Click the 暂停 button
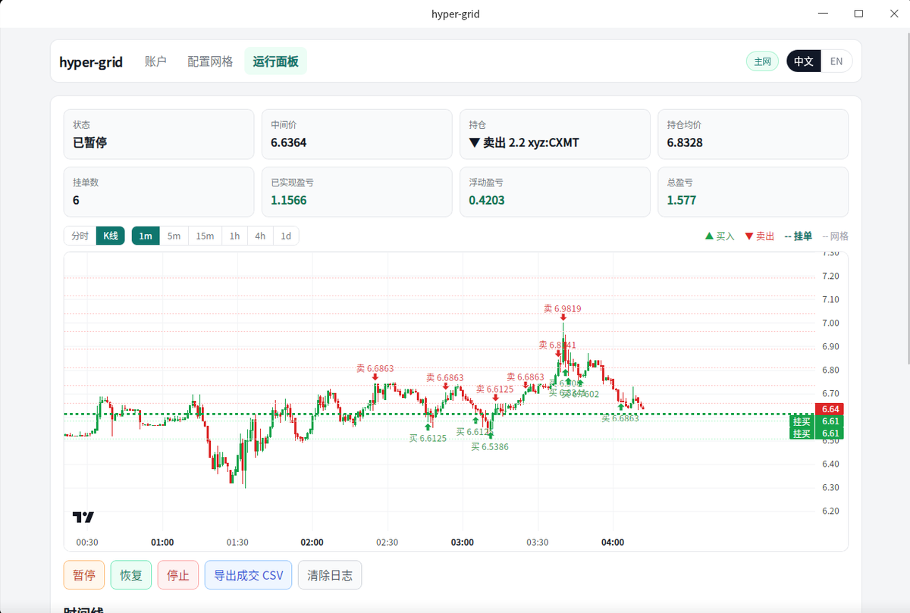The width and height of the screenshot is (910, 613). [x=84, y=575]
